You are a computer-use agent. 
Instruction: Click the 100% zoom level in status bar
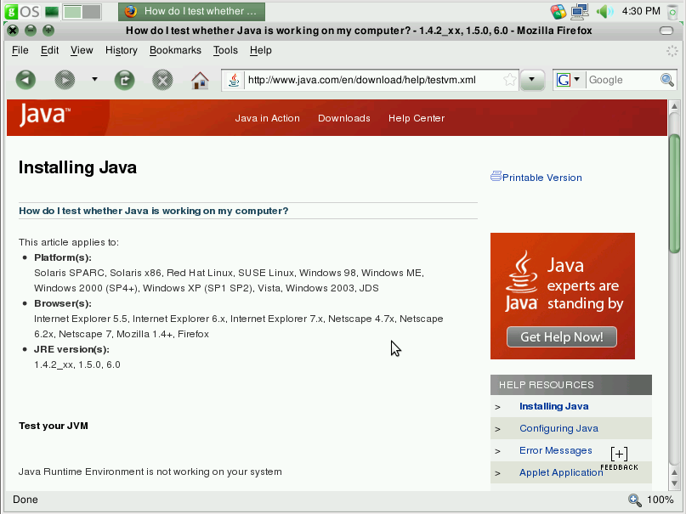pos(660,500)
